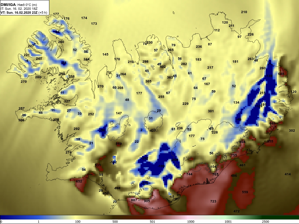Click the legend label '501'

coord(152,222)
